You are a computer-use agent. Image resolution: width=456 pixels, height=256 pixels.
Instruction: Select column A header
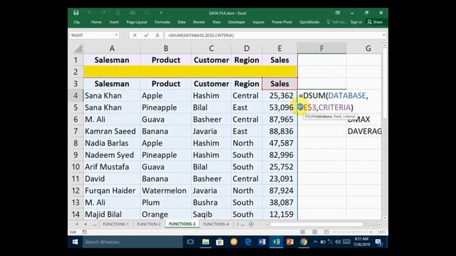tap(112, 48)
